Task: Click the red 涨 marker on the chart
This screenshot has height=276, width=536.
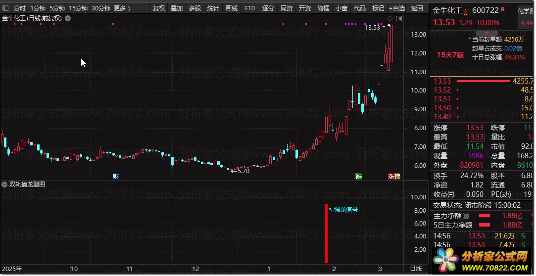Action: (391, 176)
